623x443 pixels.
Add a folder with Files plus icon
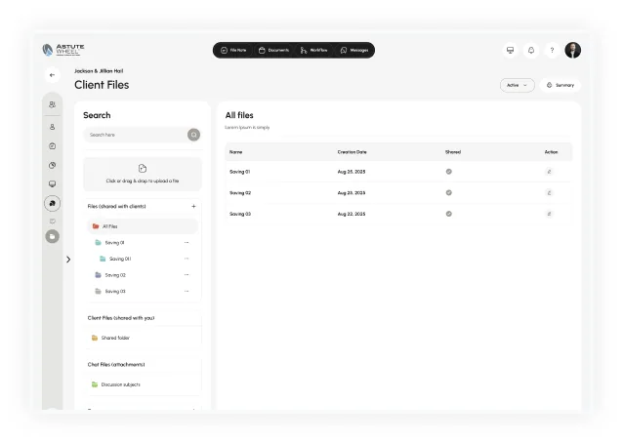coord(193,207)
